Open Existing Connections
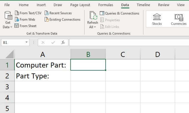Image resolution: width=189 pixels, height=113 pixels. pos(63,20)
